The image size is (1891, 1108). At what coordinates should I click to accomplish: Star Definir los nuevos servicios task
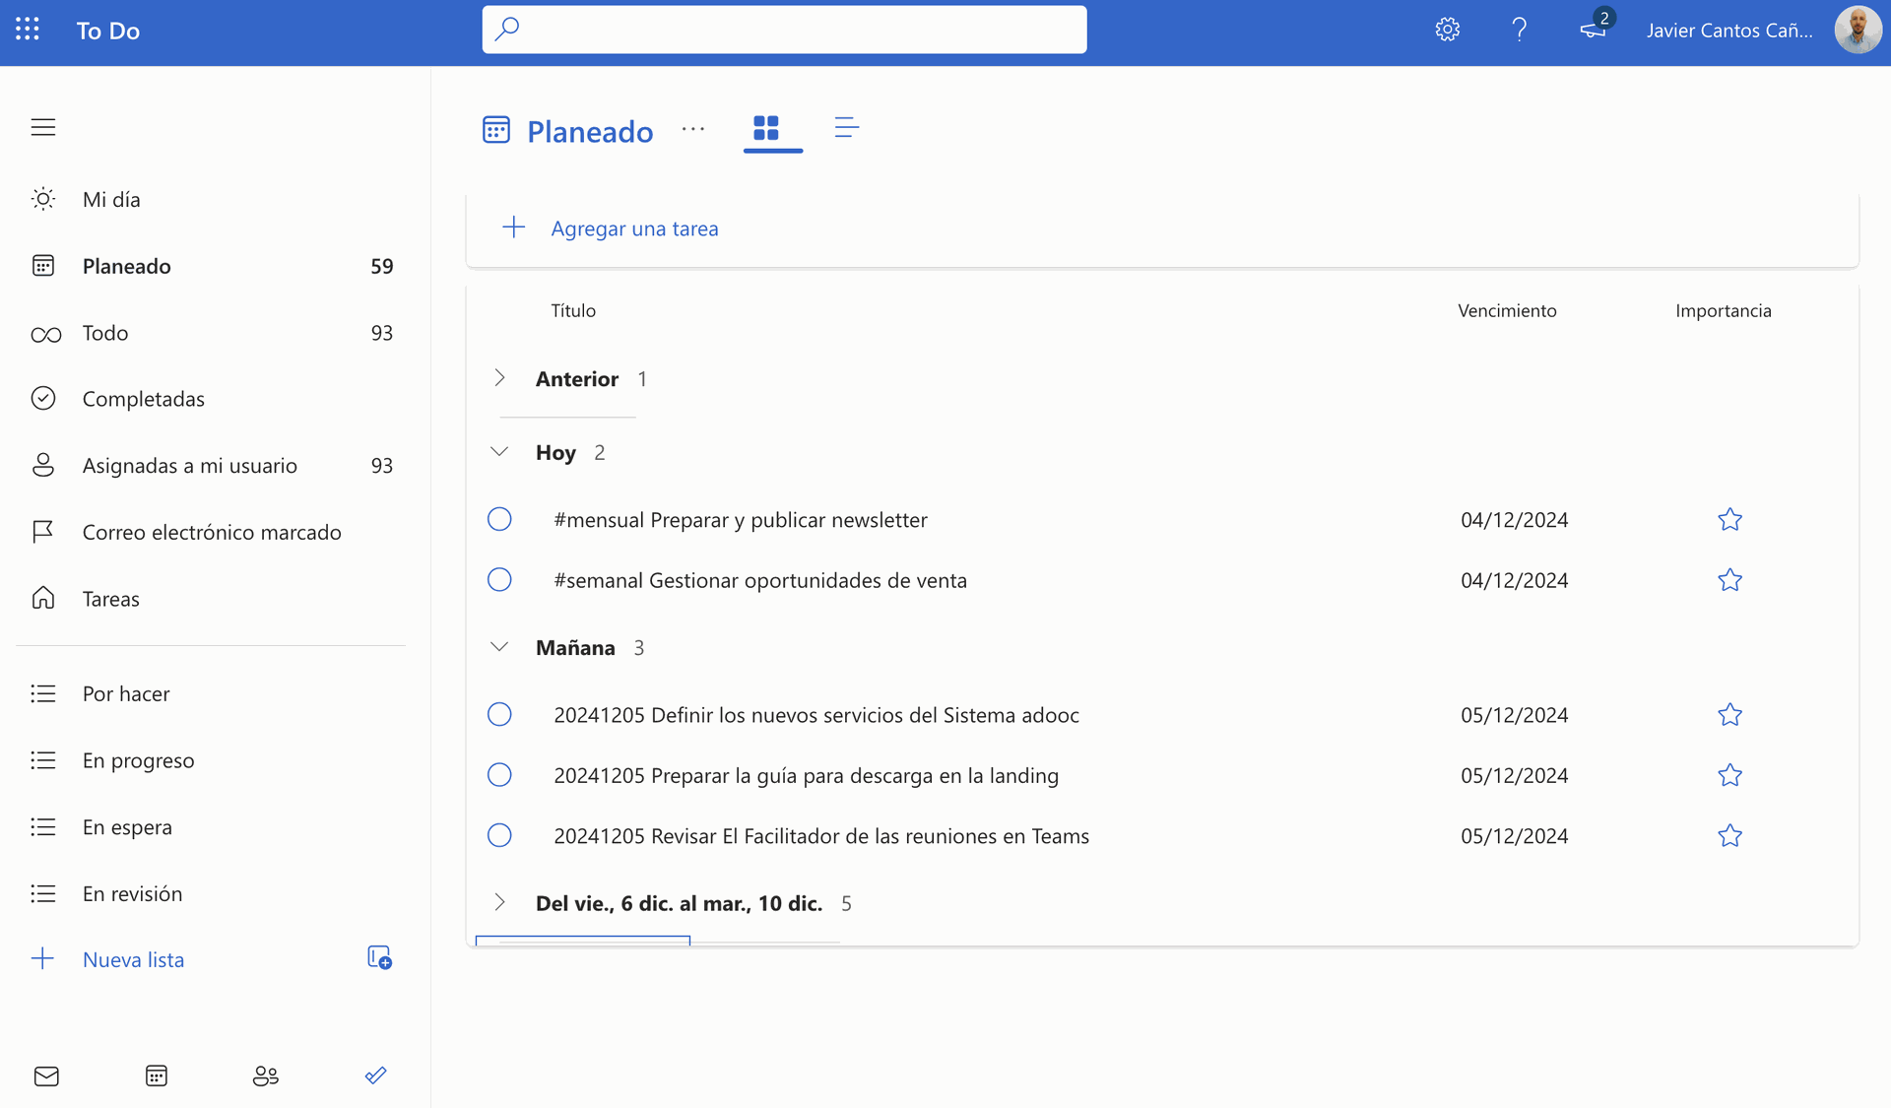(x=1729, y=714)
